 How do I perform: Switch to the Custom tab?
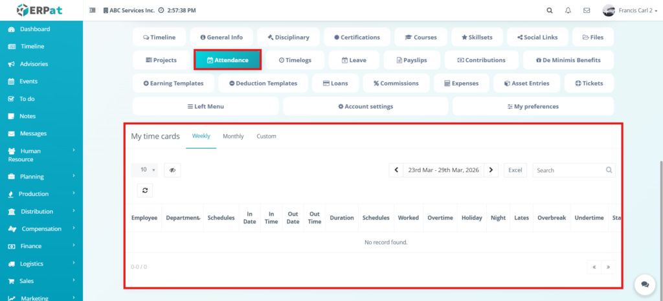point(266,137)
